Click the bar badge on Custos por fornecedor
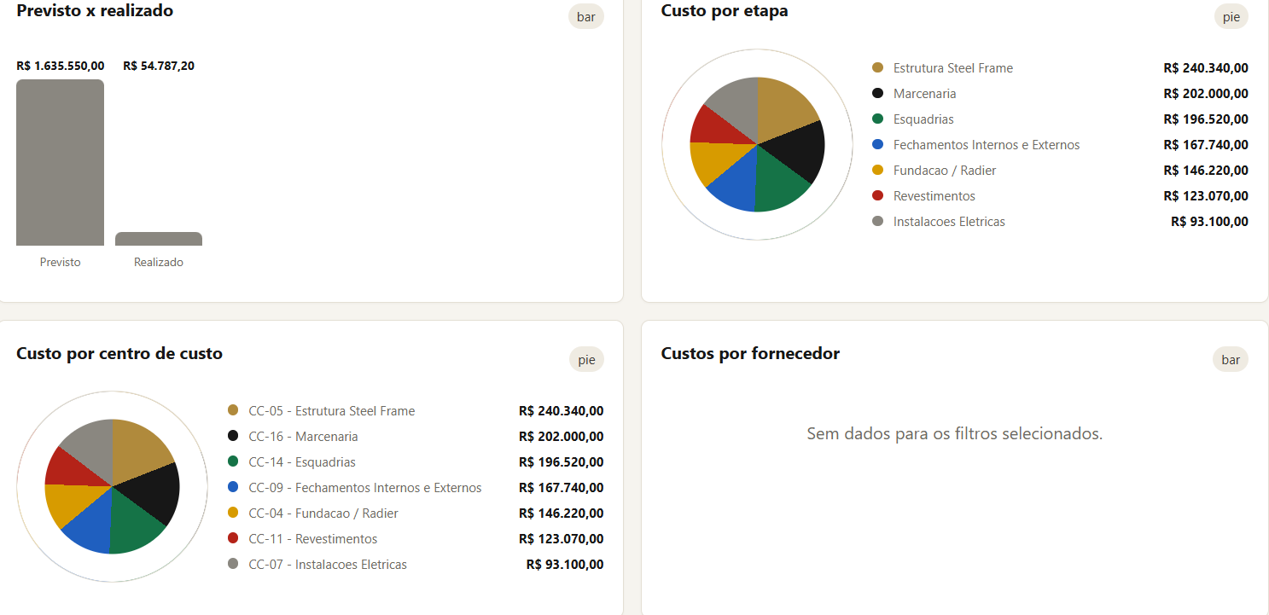1269x615 pixels. pyautogui.click(x=1231, y=360)
